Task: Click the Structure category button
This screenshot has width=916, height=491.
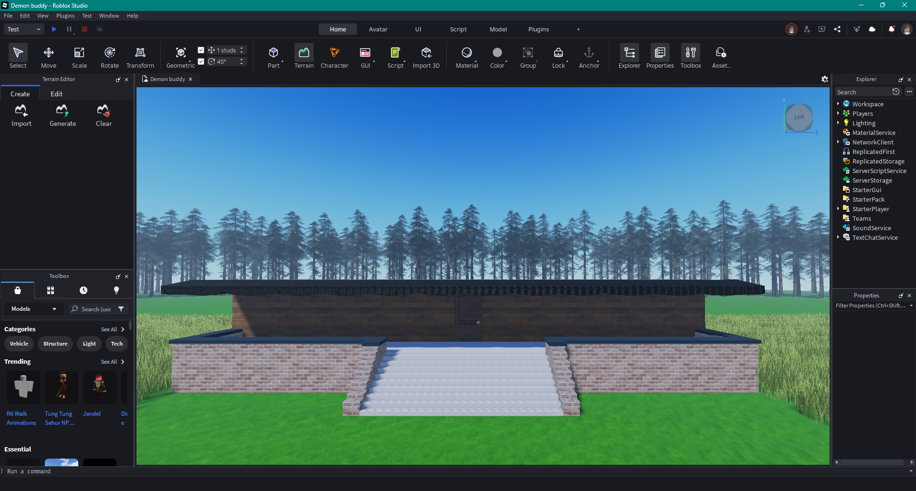Action: pyautogui.click(x=55, y=344)
